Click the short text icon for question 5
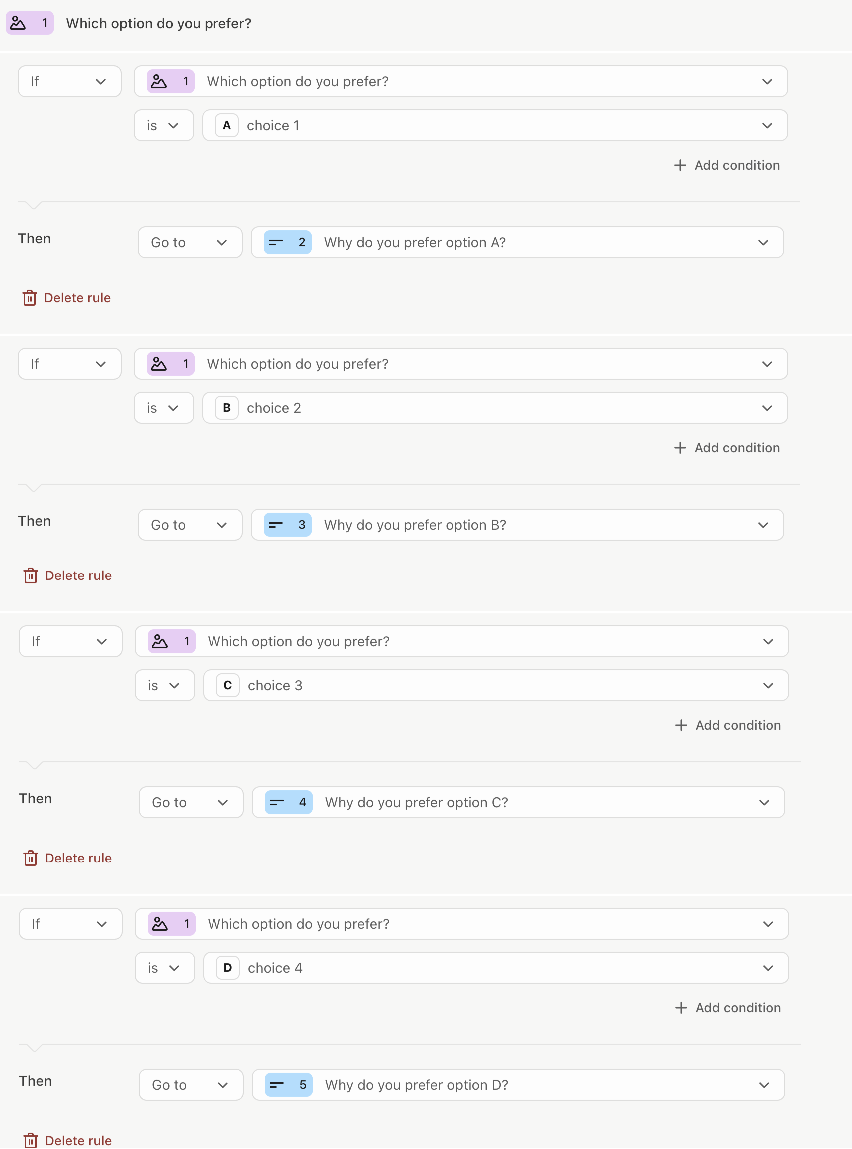This screenshot has width=852, height=1149. coord(277,1085)
